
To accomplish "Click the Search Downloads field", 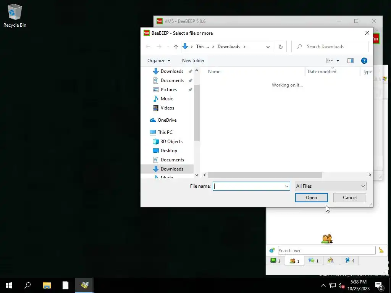I will click(x=330, y=47).
